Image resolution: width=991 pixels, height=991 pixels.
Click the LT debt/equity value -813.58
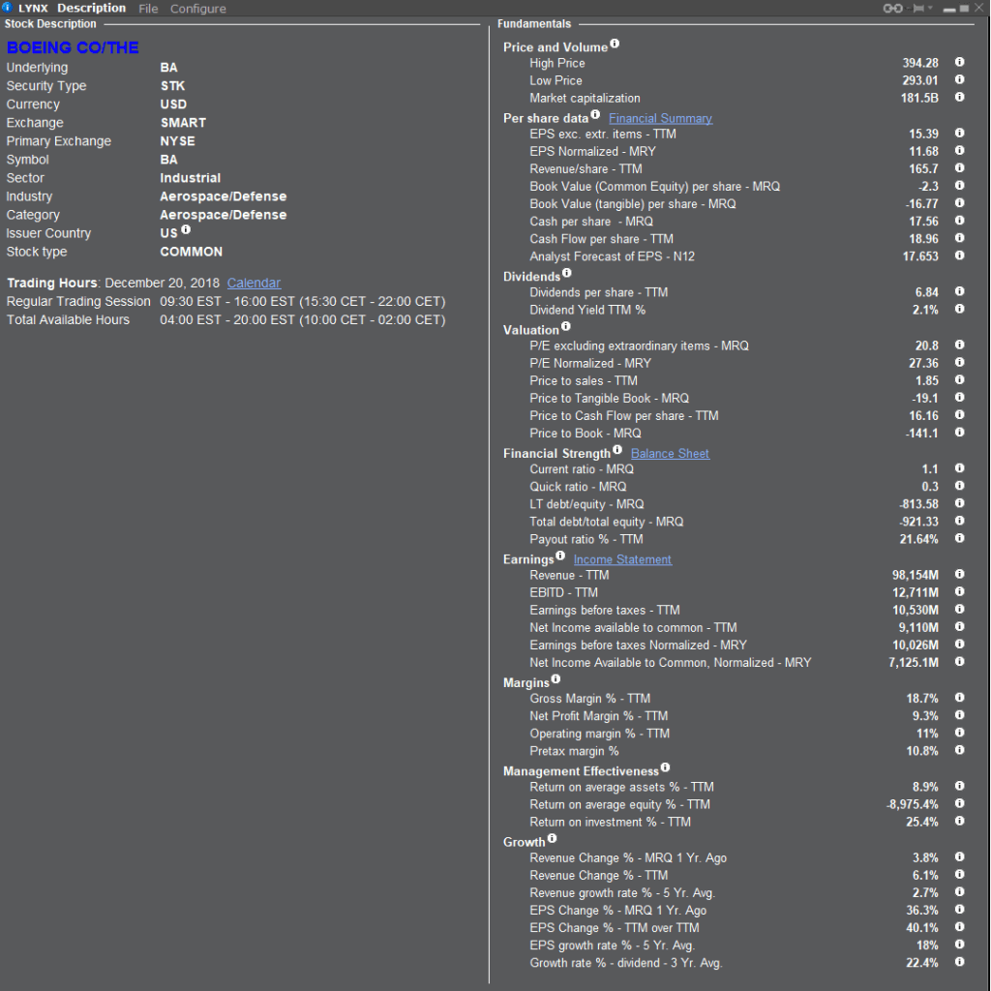tap(919, 504)
